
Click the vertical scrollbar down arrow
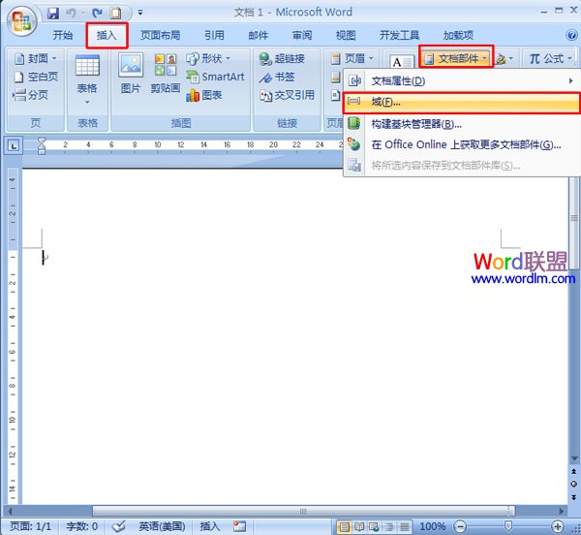click(x=574, y=459)
